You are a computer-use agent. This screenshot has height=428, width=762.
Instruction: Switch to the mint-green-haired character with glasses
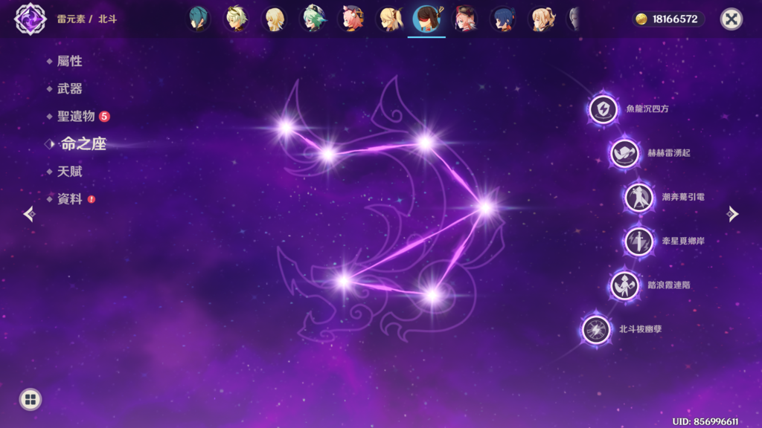click(313, 19)
